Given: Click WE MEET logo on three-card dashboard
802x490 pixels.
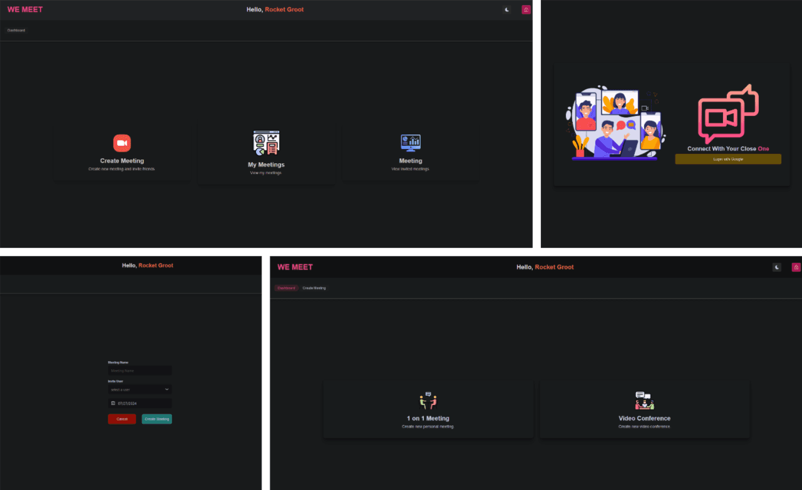Looking at the screenshot, I should tap(25, 9).
